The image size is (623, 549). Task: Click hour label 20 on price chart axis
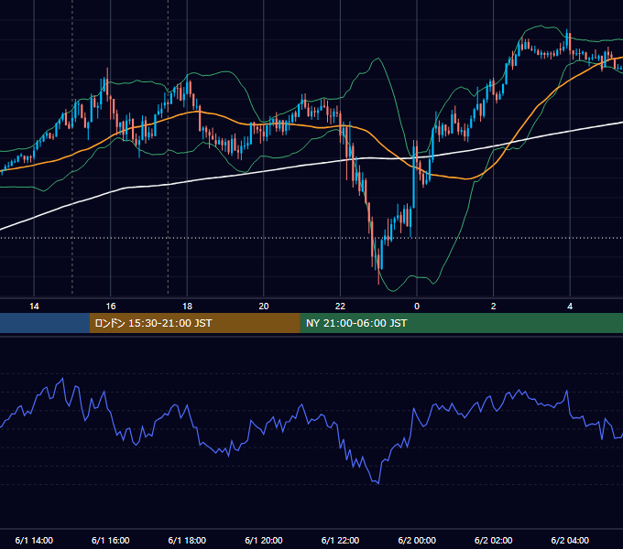264,307
